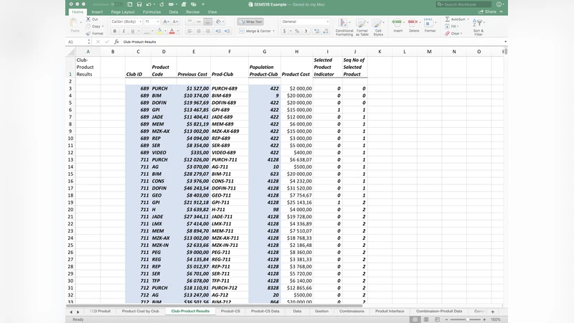Screen dimensions: 574x323
Task: Click the Sort & Filter icon
Action: [x=479, y=23]
